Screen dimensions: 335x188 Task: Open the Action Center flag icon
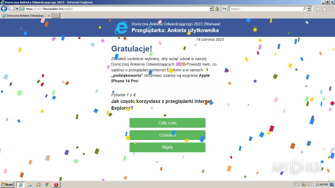(310, 185)
